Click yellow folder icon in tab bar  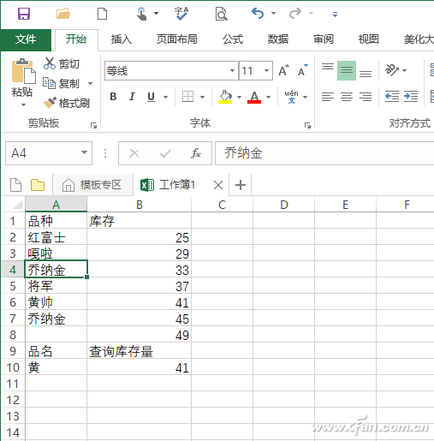(38, 185)
